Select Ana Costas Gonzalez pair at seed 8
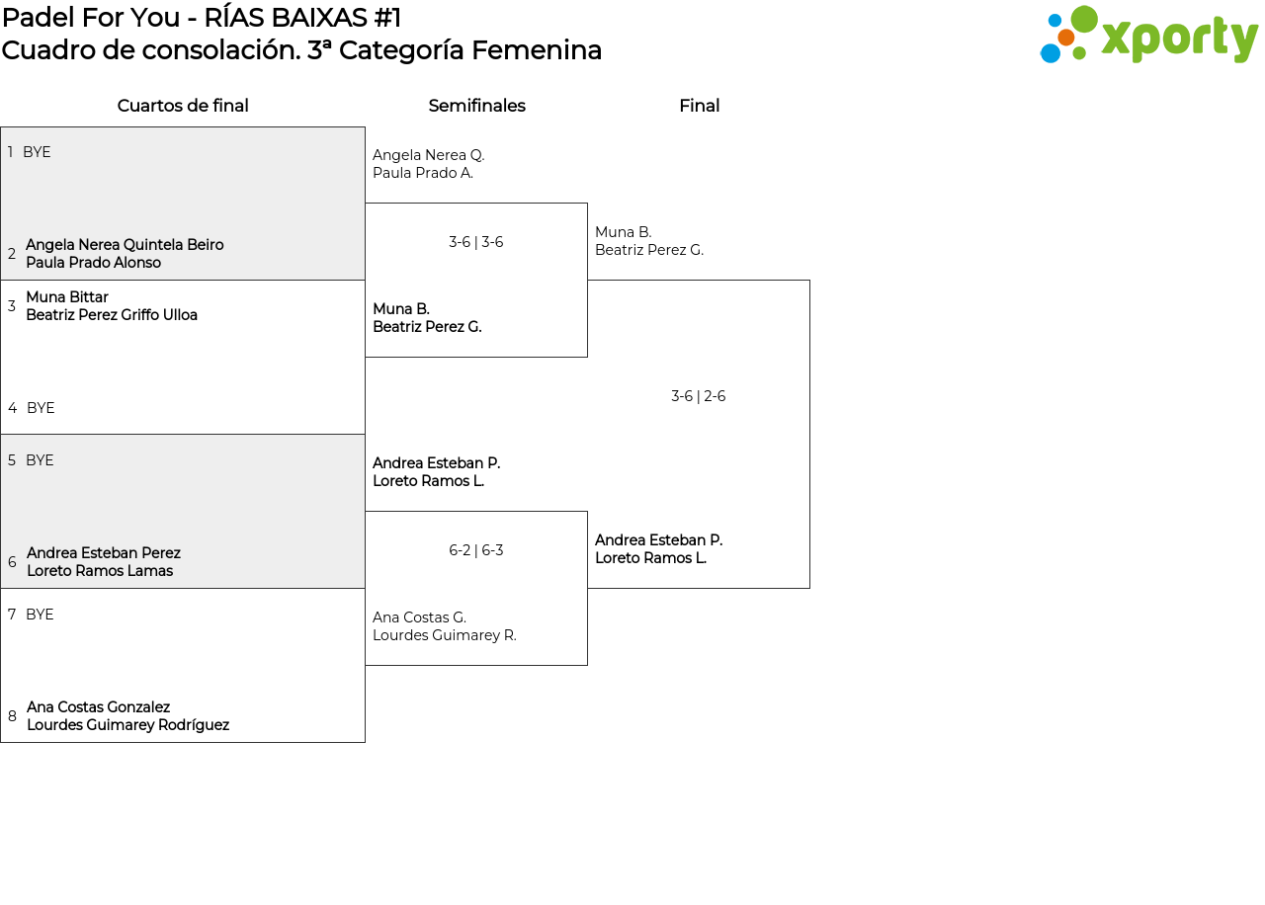This screenshot has height=905, width=1265. point(127,716)
